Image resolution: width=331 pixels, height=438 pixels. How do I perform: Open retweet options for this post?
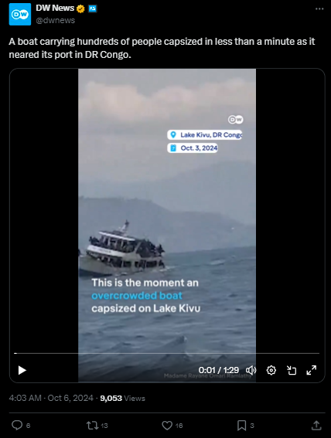(x=92, y=426)
